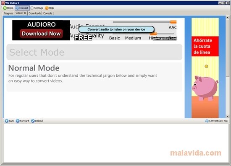Image resolution: width=231 pixels, height=166 pixels.
Task: Choose Normal Mode option
Action: [94, 77]
